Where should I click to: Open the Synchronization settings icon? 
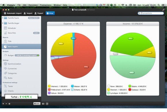5,64
